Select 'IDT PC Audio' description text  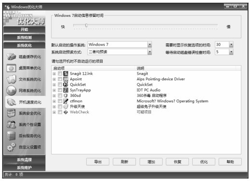click(148, 90)
